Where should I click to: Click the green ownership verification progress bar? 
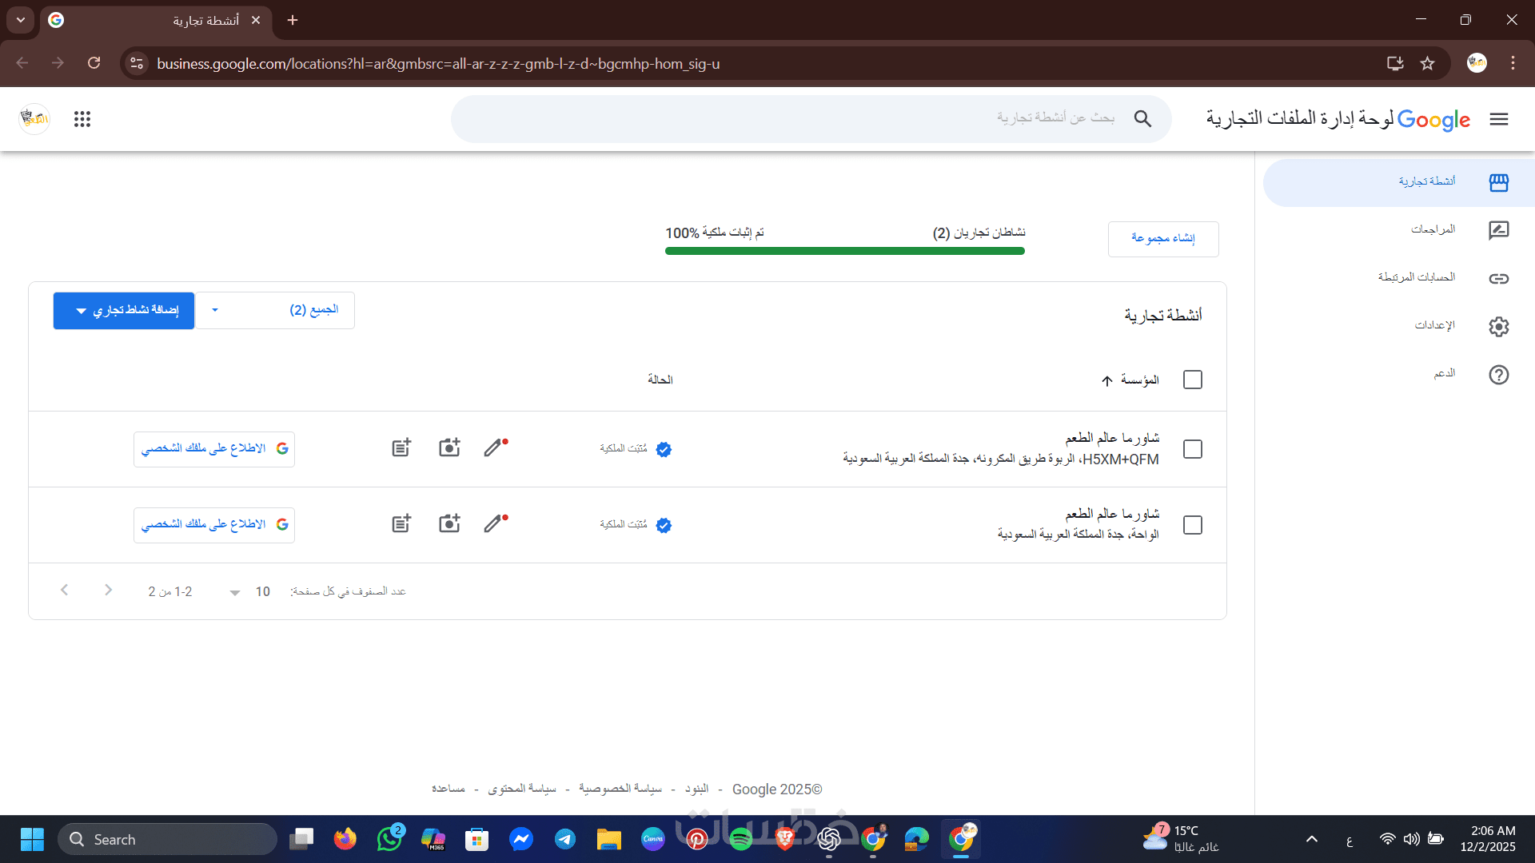[x=844, y=251]
